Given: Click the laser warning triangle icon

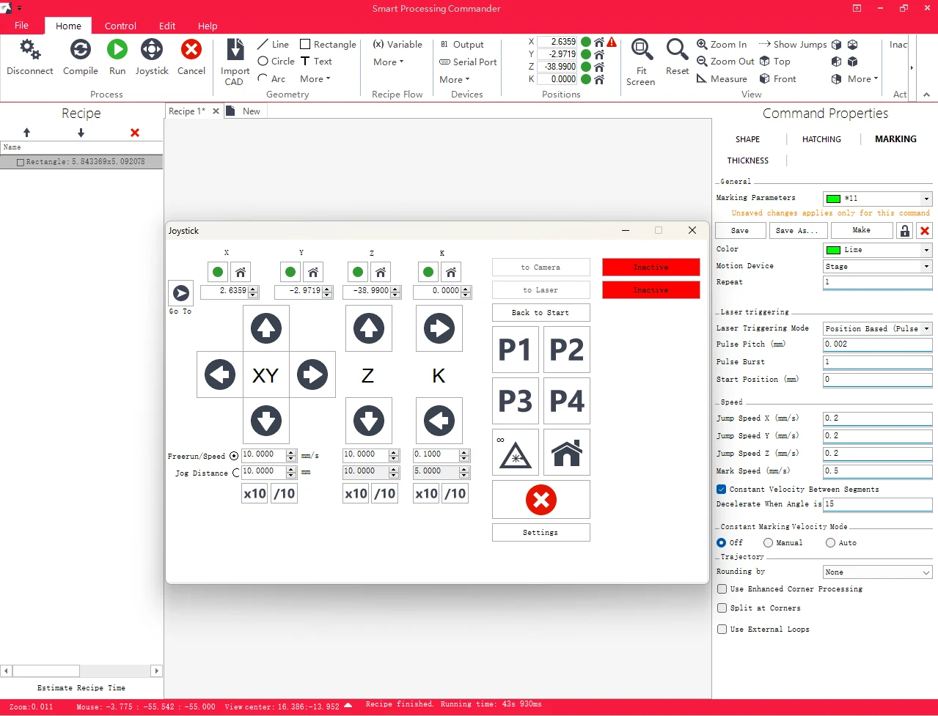Looking at the screenshot, I should (x=516, y=452).
